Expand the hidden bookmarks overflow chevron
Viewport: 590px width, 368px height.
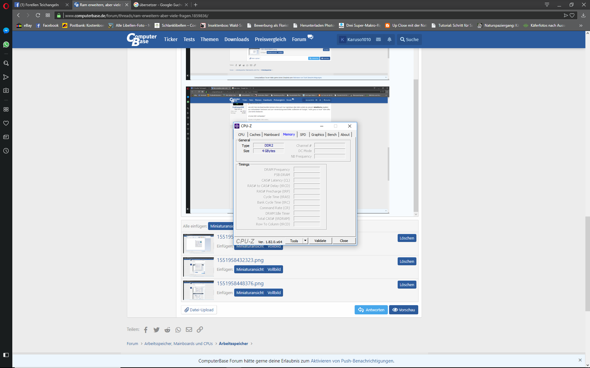pos(581,25)
